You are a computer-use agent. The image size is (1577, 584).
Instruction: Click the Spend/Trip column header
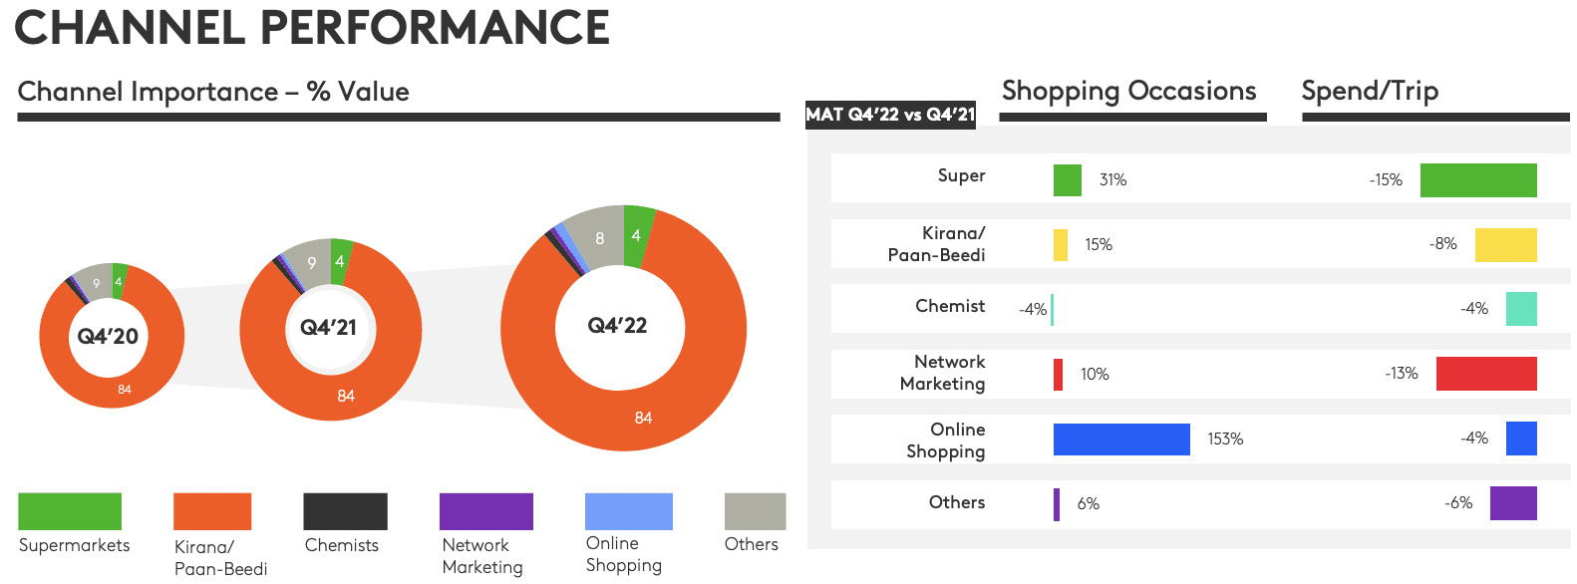click(x=1370, y=91)
